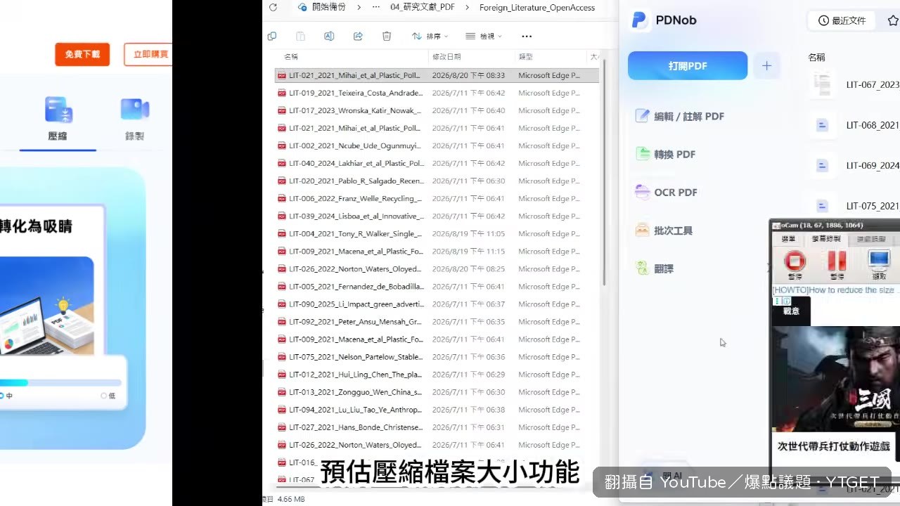Viewport: 900px width, 506px height.
Task: Click the 批次工具 toolbox icon
Action: [x=642, y=230]
